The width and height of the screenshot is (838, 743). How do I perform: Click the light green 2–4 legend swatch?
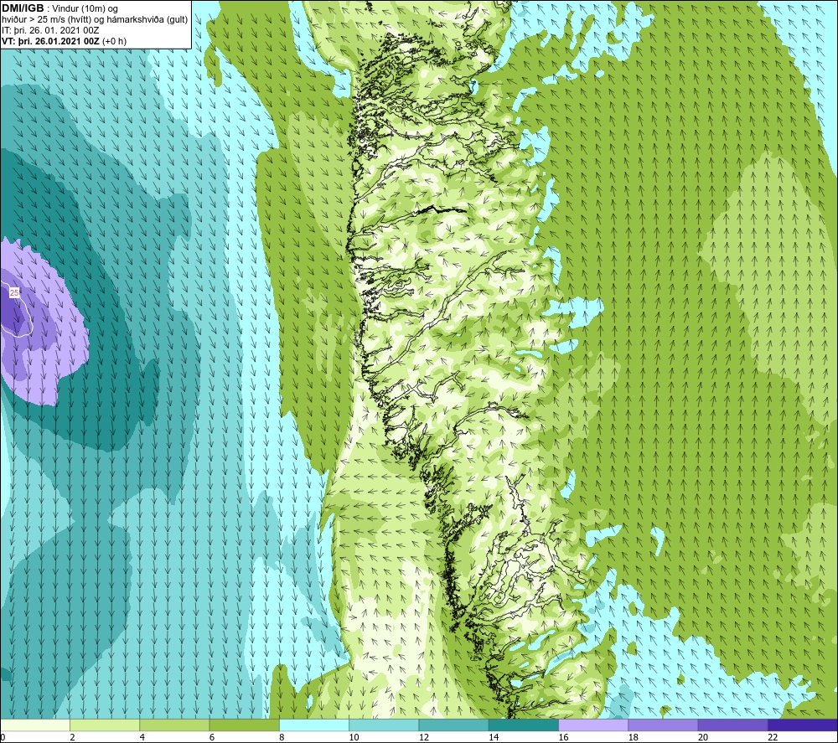coord(105,725)
